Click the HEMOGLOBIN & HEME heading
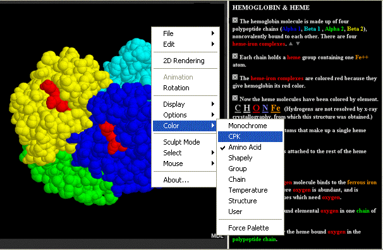 tap(271, 8)
